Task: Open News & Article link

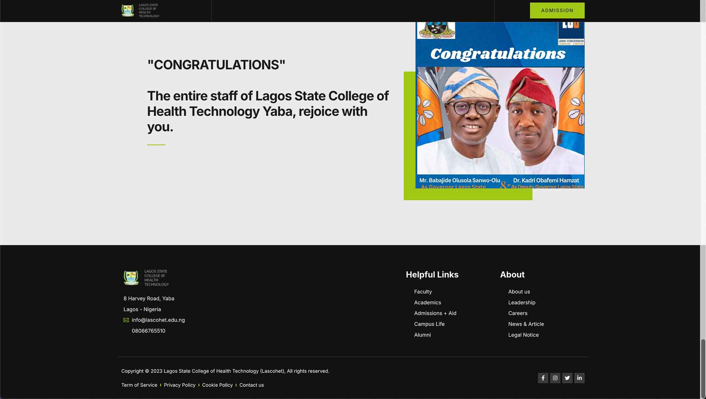Action: tap(526, 324)
